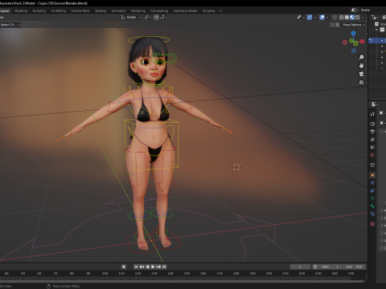Switch to the Texture Paint workspace tab
Screen dimensions: 386x289
tap(80, 11)
